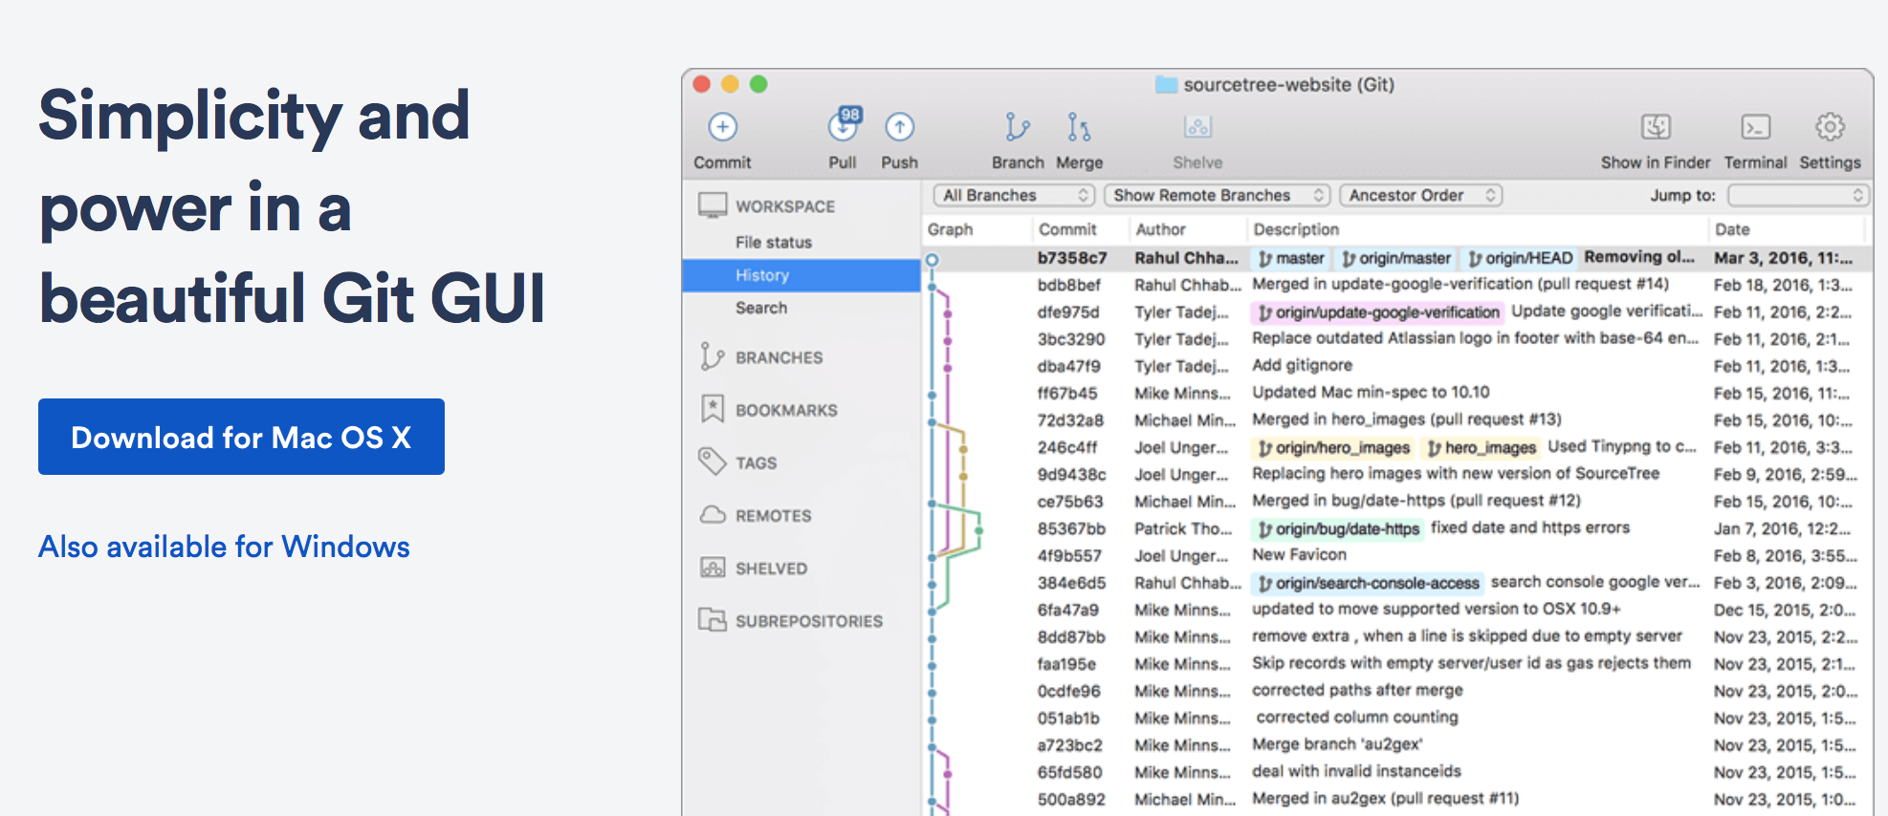Select commit 'corrected column counting'
The image size is (1888, 816).
click(1396, 718)
